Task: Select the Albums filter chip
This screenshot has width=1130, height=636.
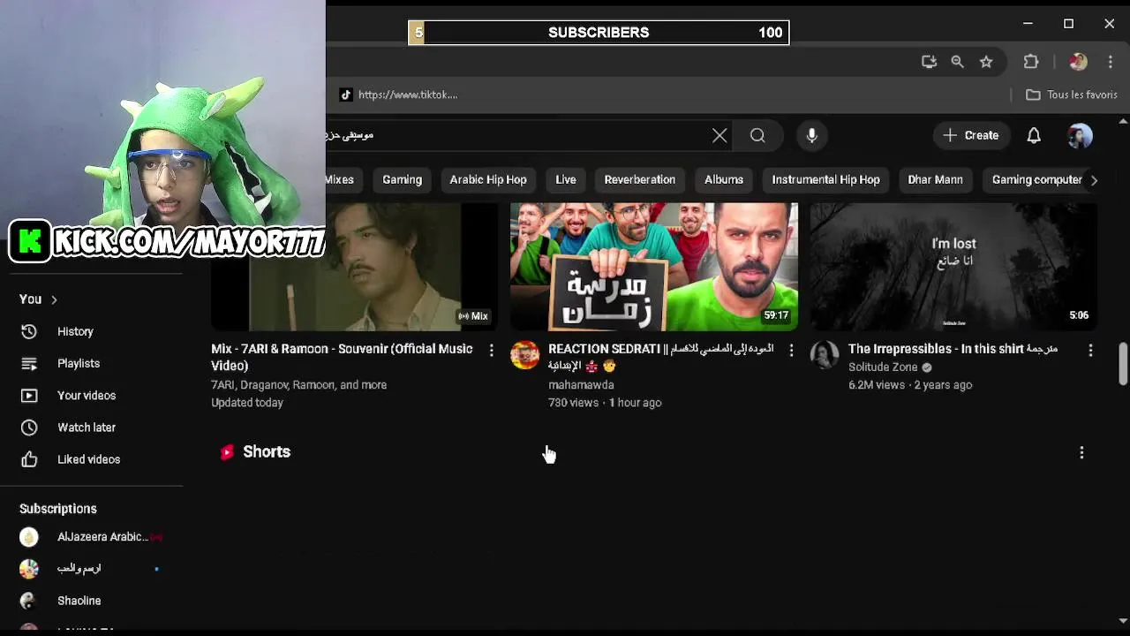Action: 724,179
